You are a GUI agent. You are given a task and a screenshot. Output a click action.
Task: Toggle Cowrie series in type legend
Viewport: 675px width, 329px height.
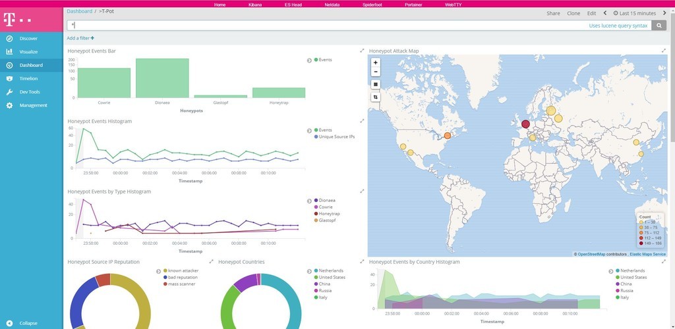pos(323,207)
